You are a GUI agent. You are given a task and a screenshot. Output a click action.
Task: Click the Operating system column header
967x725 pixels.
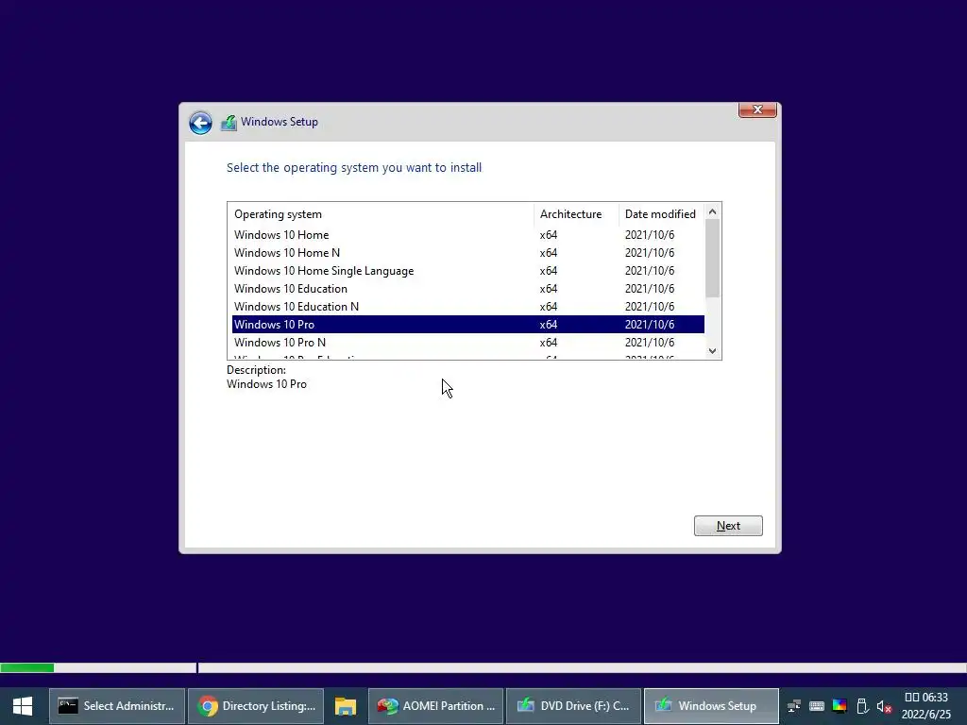click(x=381, y=214)
